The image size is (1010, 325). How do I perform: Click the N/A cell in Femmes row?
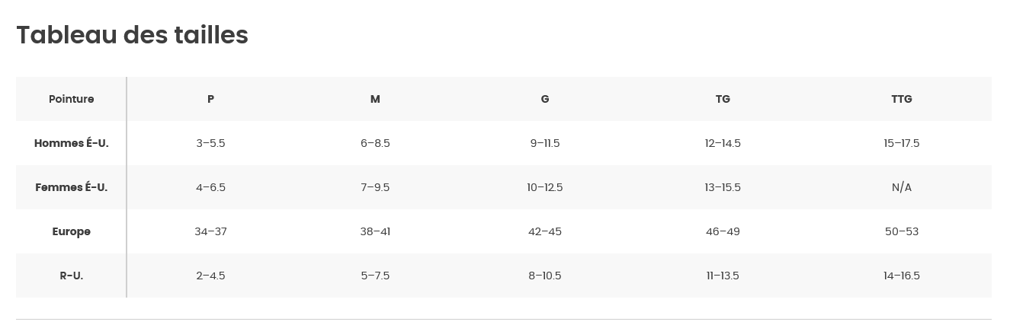point(902,187)
